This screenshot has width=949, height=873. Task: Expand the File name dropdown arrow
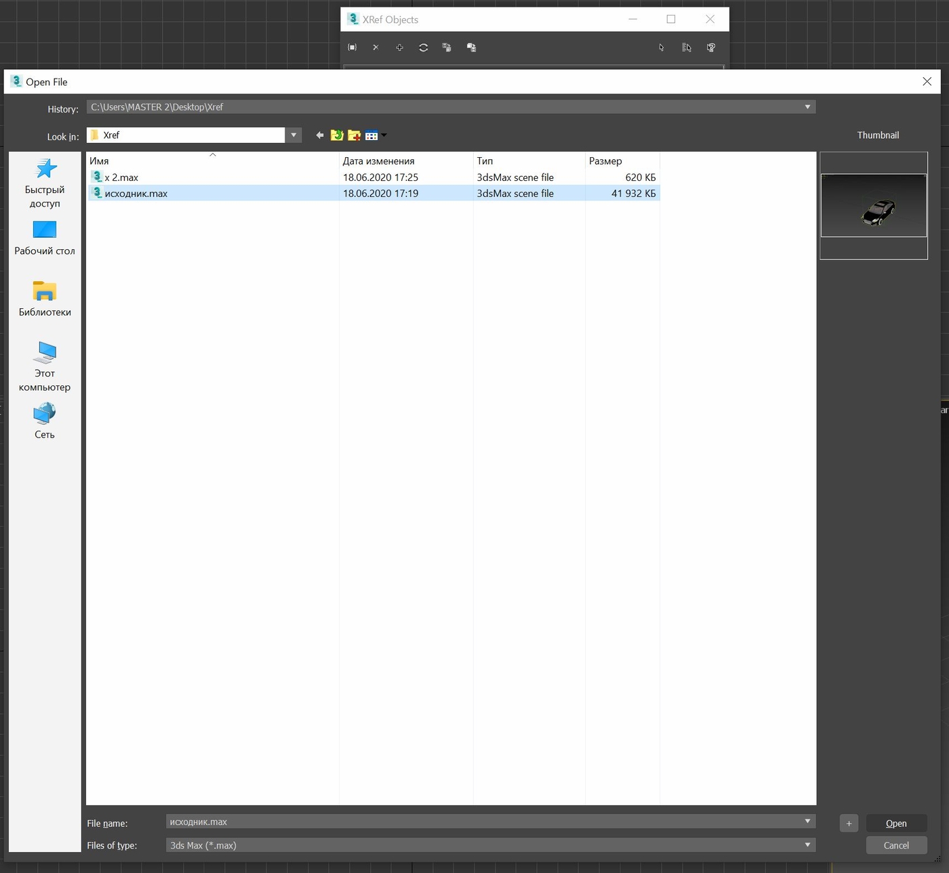807,822
